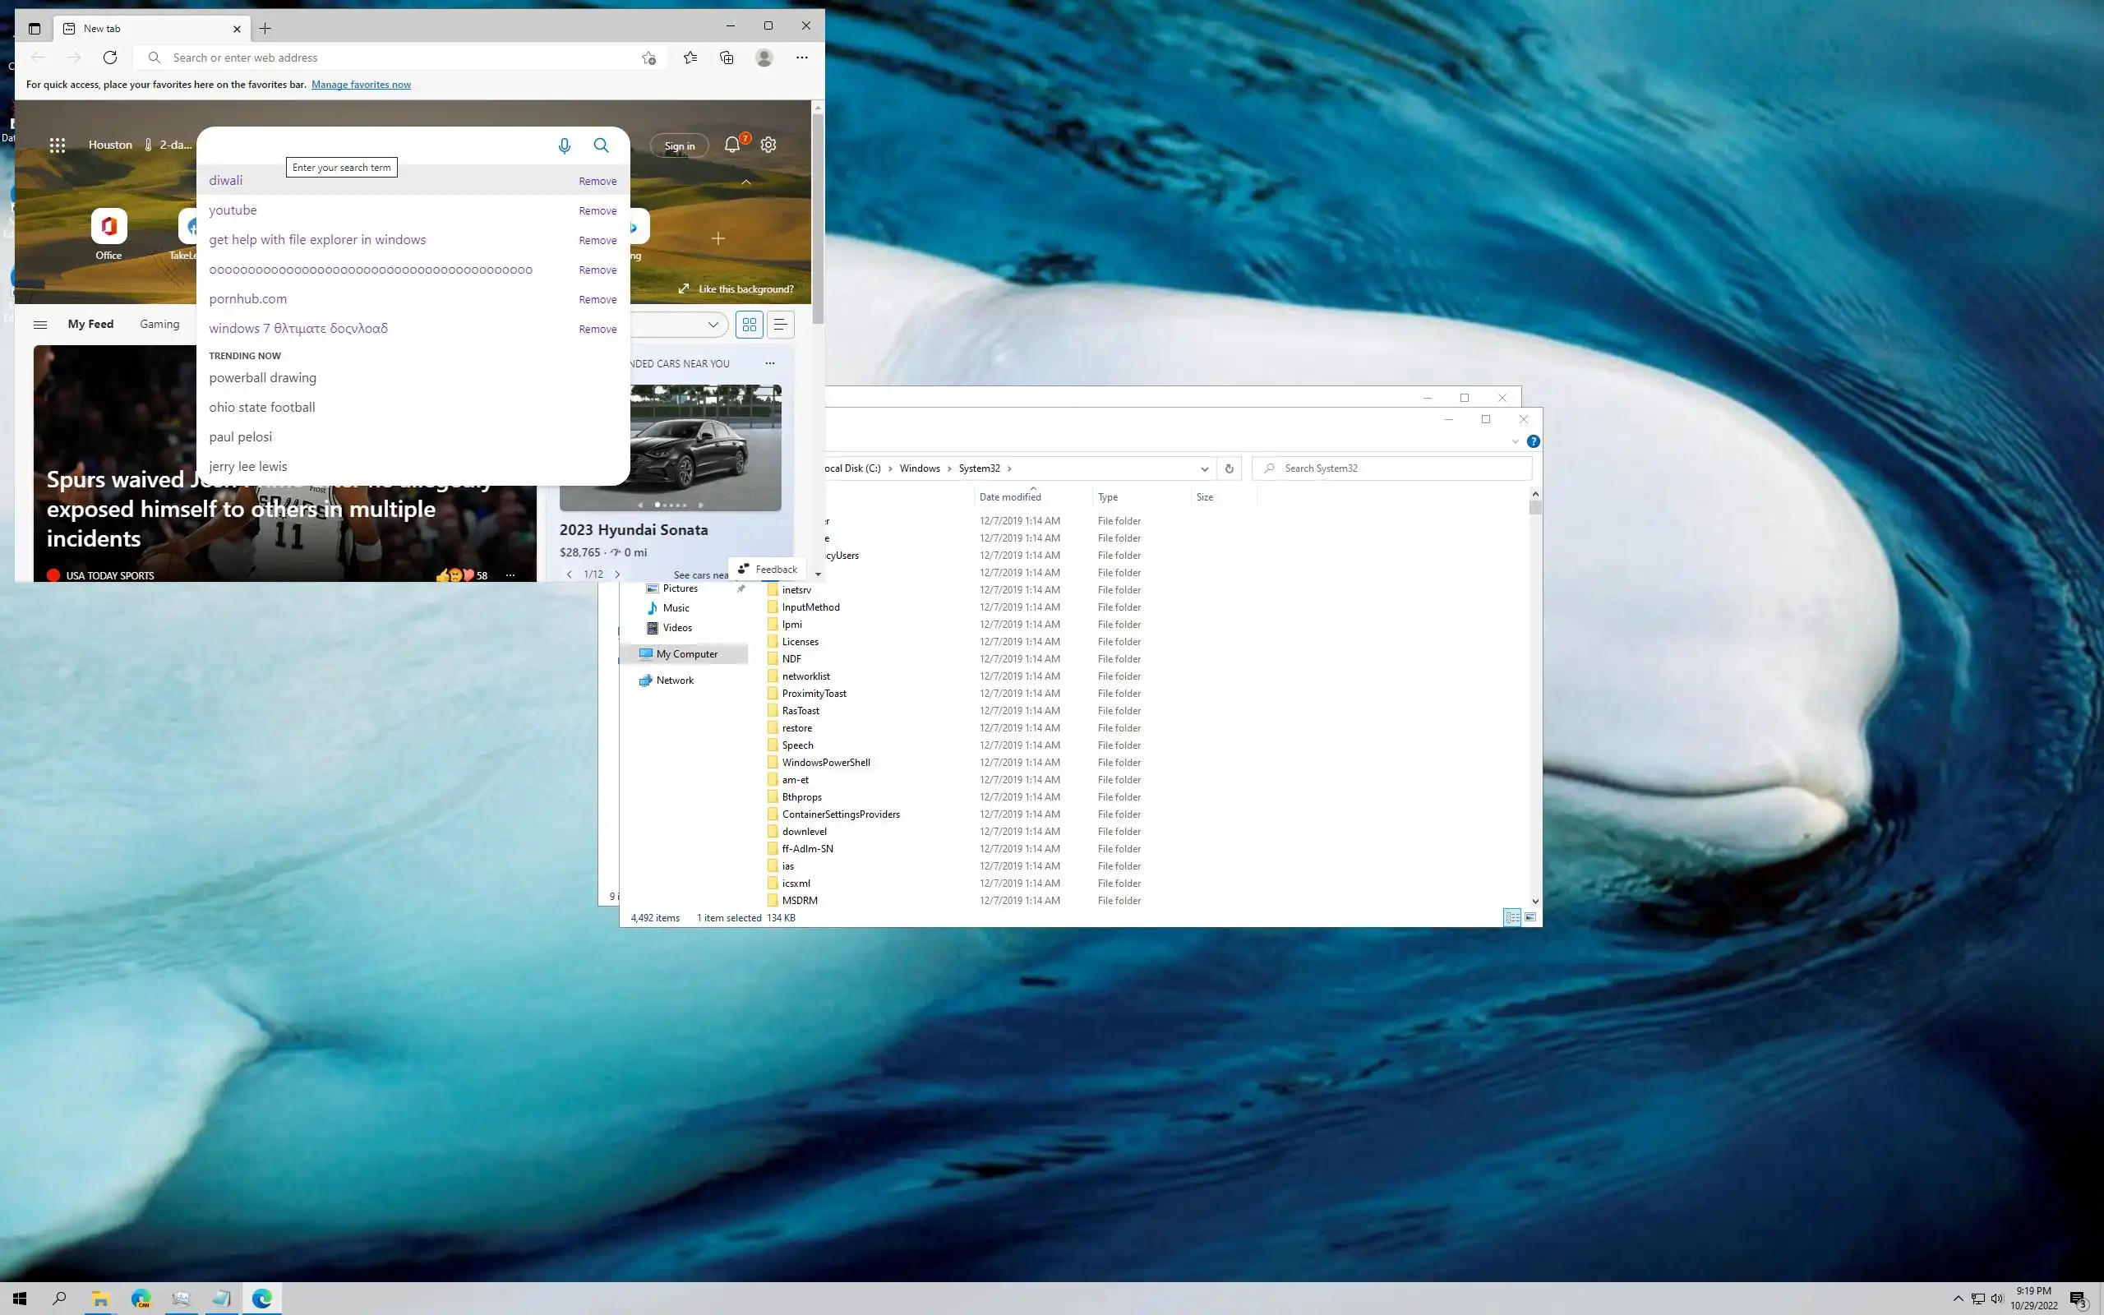Open page settings gear icon
The image size is (2104, 1315).
pos(768,145)
